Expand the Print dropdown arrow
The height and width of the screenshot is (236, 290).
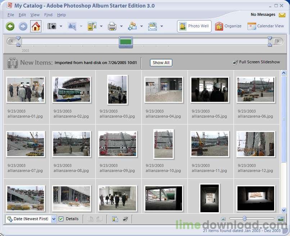pyautogui.click(x=121, y=26)
